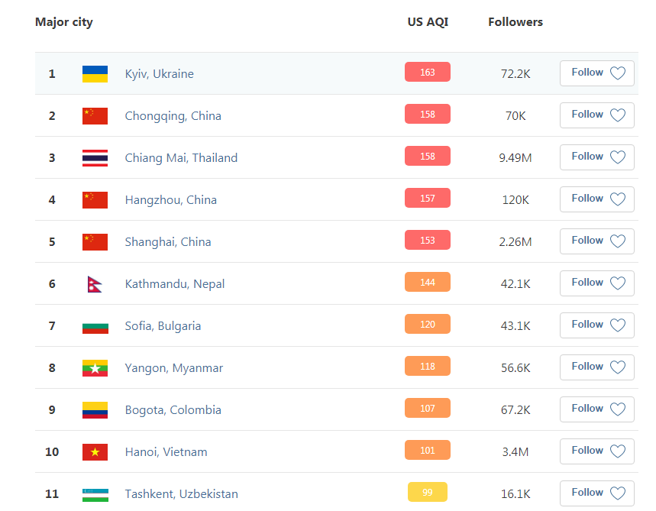
Task: Click the yellow 99 AQI badge
Action: coord(428,493)
